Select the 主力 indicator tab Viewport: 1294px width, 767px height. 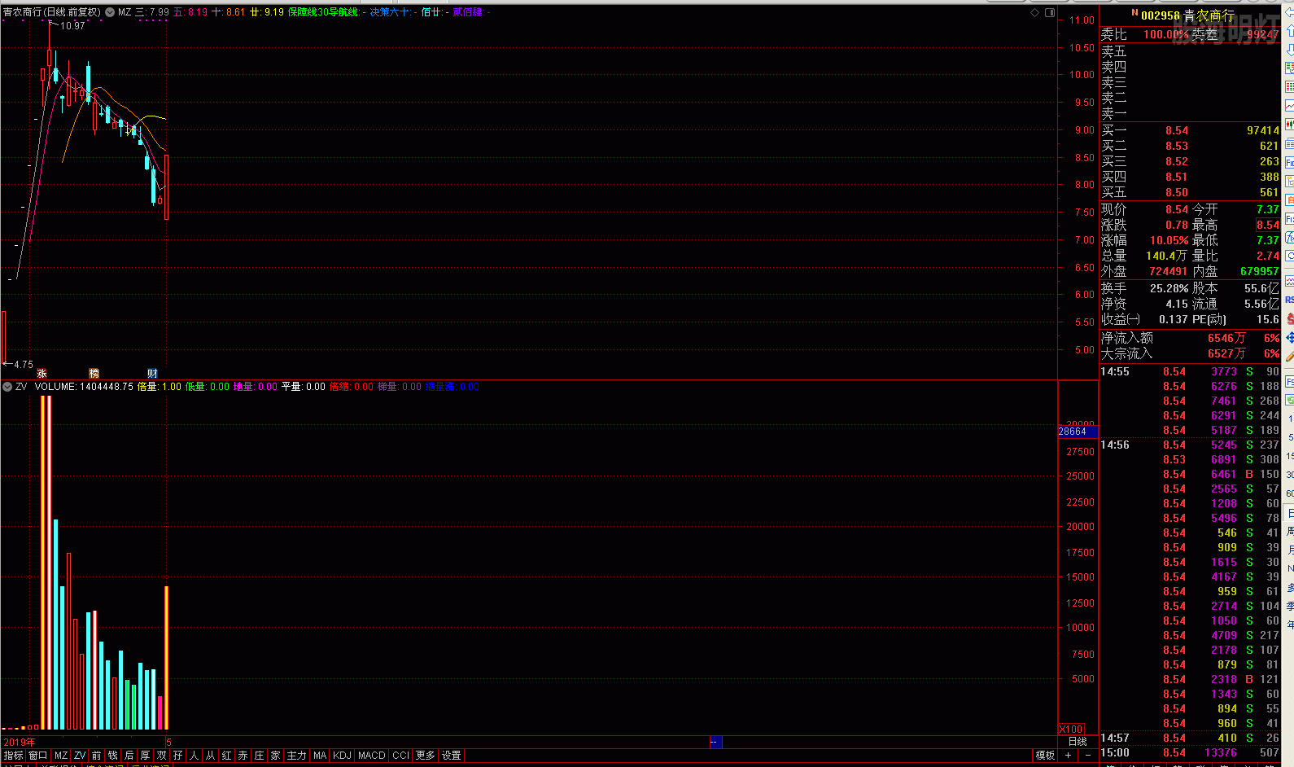pos(296,756)
